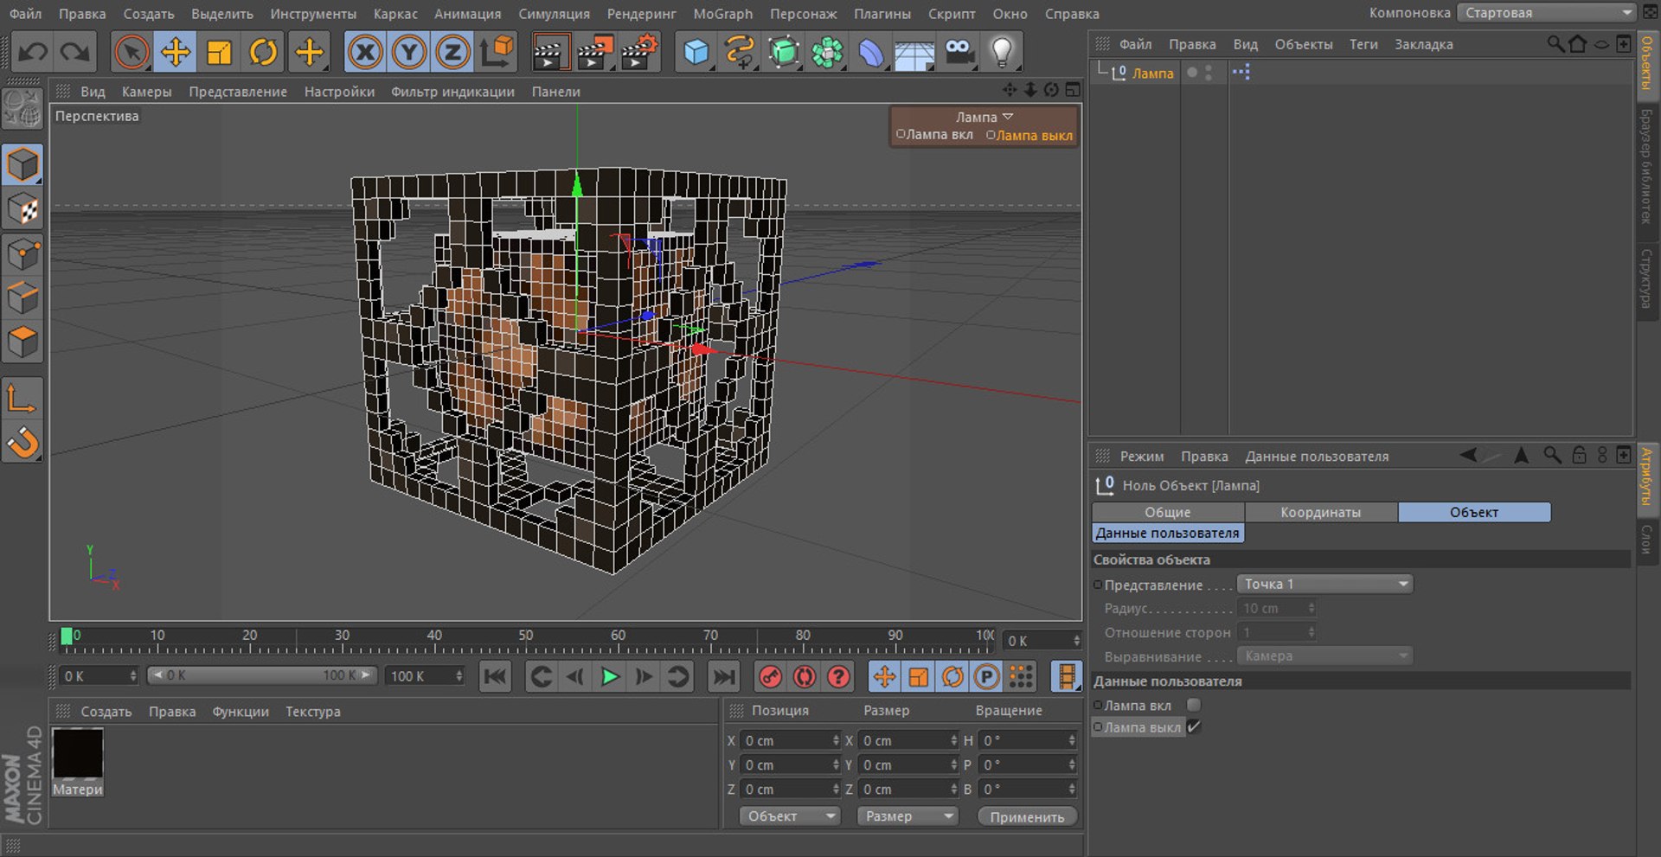This screenshot has height=857, width=1661.
Task: Enable the axis modification tool
Action: pyautogui.click(x=22, y=399)
